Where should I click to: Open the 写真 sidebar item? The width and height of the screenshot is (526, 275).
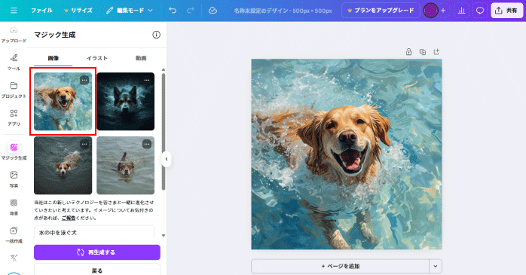pyautogui.click(x=14, y=179)
